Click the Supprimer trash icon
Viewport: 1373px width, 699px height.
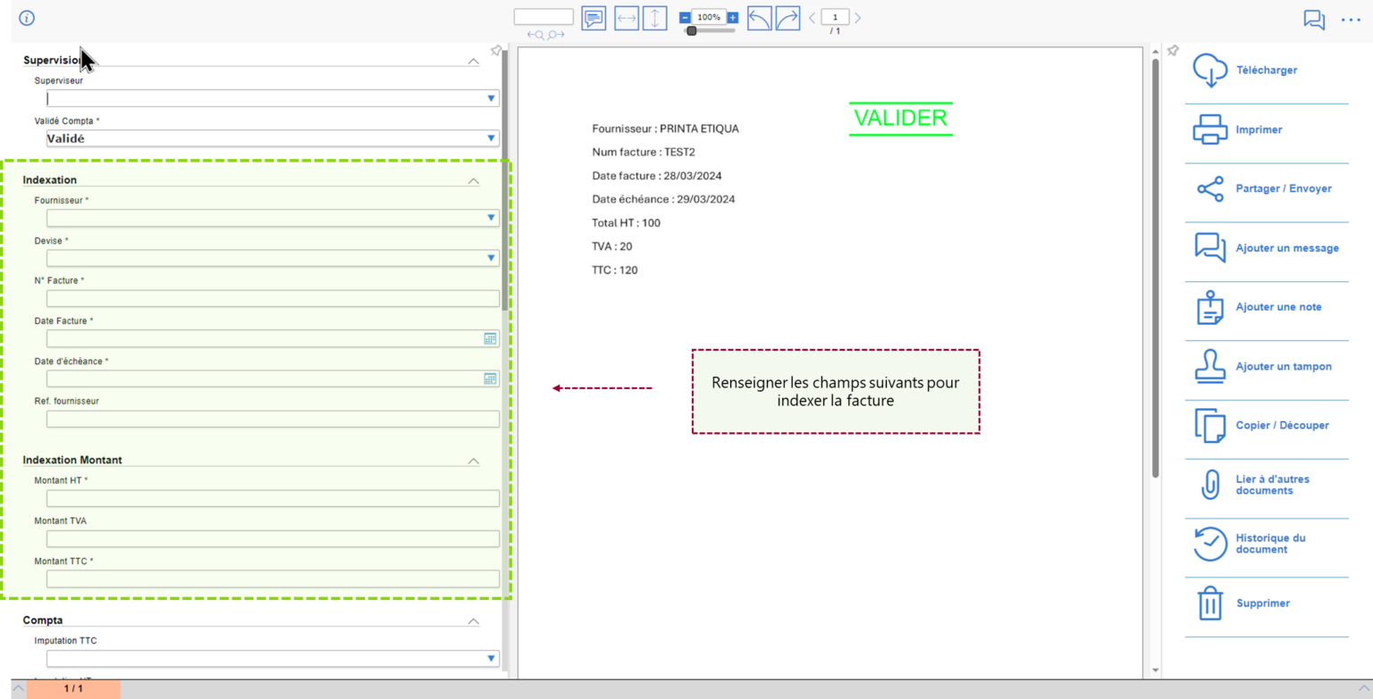tap(1210, 603)
